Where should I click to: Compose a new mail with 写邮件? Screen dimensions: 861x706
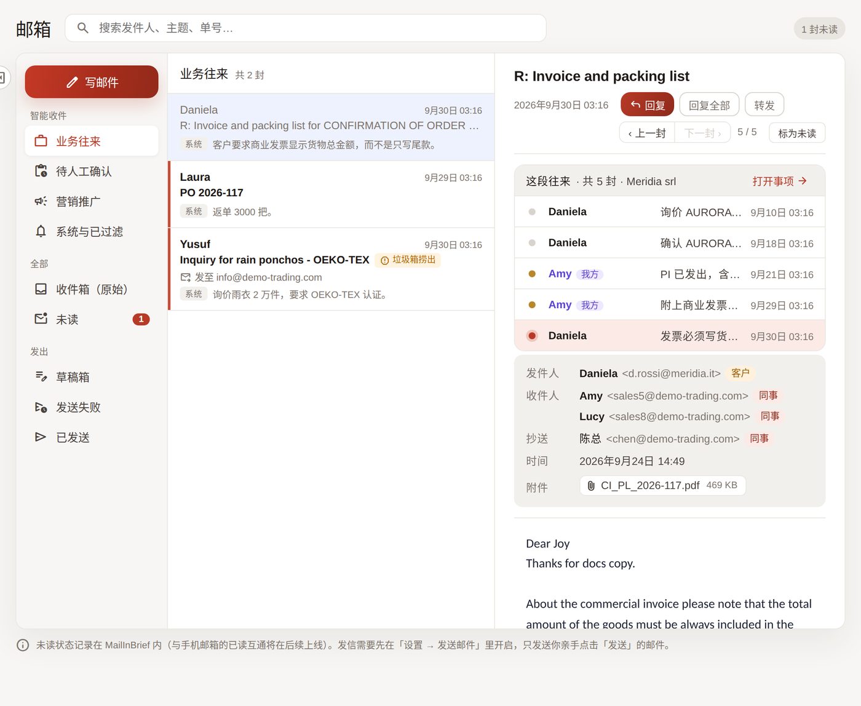pos(92,82)
